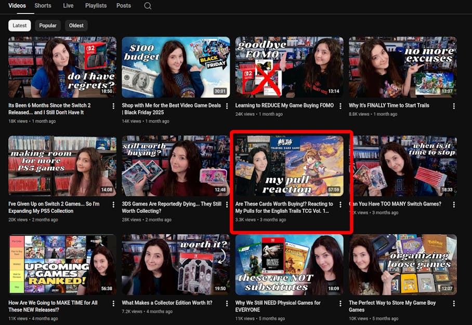472x325 pixels.
Task: Play the $100 budget Black Friday thumbnail
Action: click(x=176, y=67)
